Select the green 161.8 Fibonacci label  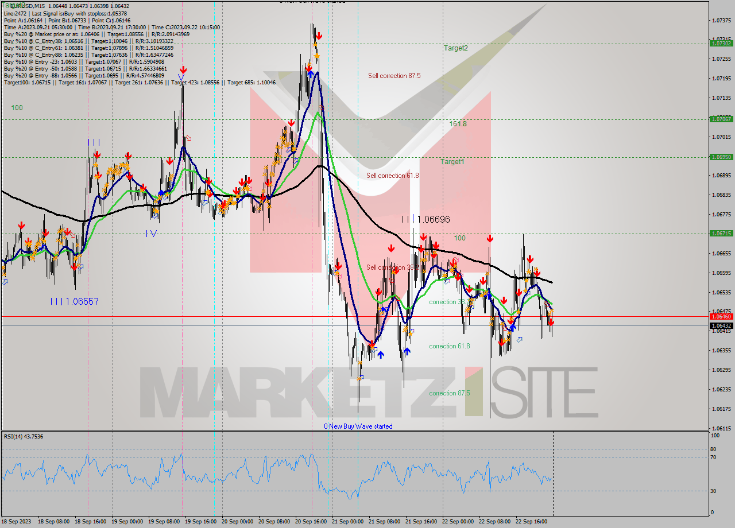pyautogui.click(x=458, y=123)
